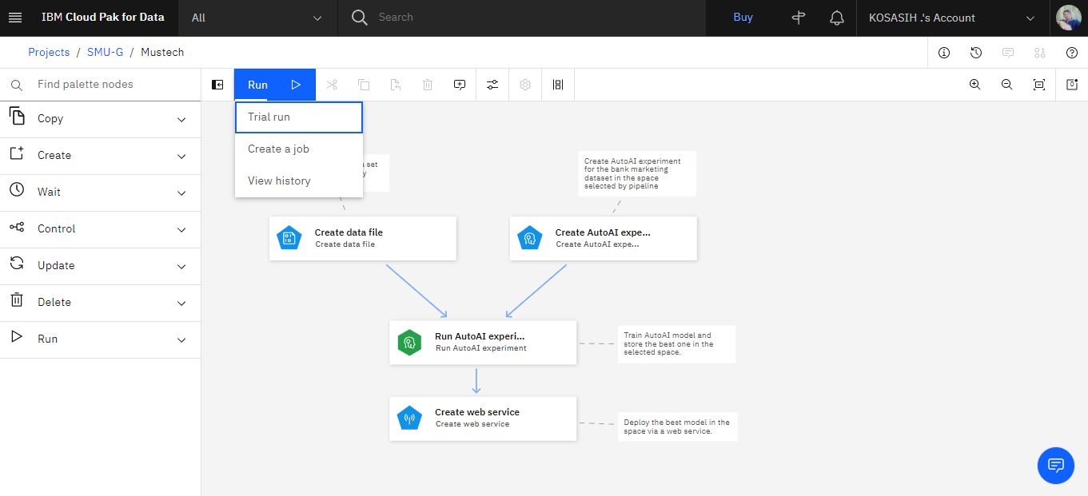Click the Find palette nodes field

point(100,85)
